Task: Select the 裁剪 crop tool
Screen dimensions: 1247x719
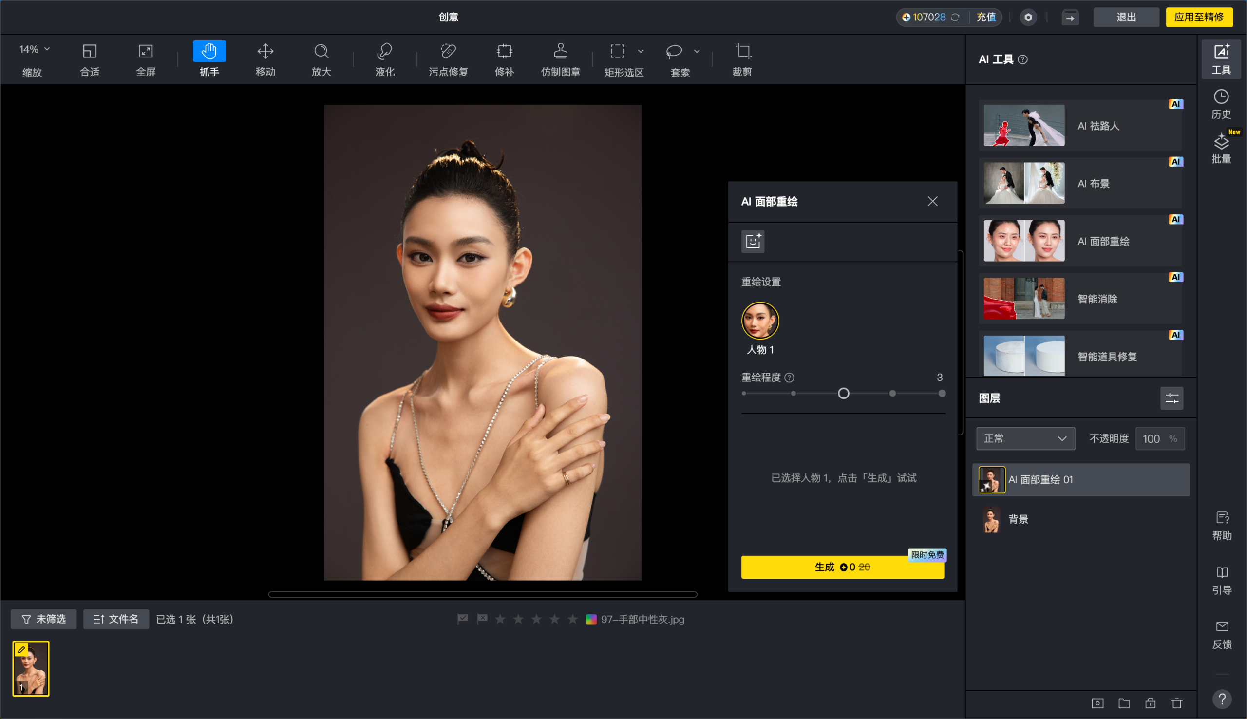Action: [742, 59]
